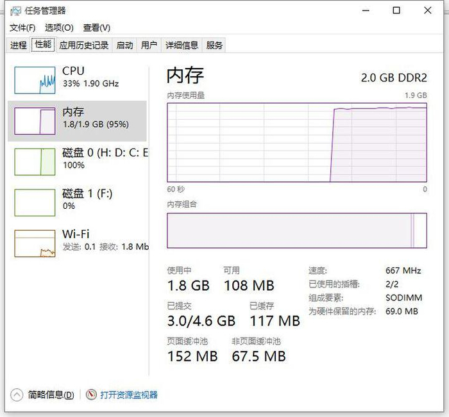
Task: Select the CPU mini graph thumbnail
Action: [x=35, y=78]
